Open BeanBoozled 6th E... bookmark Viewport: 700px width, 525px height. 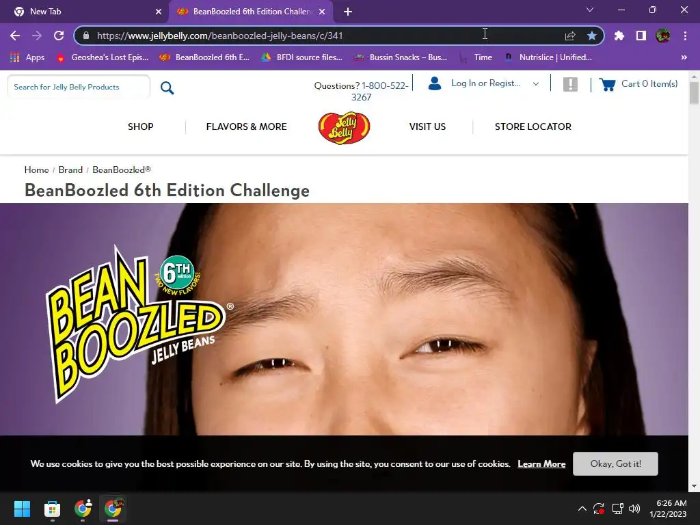point(205,57)
